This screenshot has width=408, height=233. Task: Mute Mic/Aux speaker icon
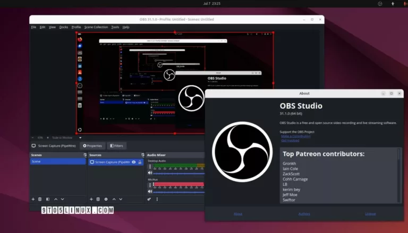point(150,192)
